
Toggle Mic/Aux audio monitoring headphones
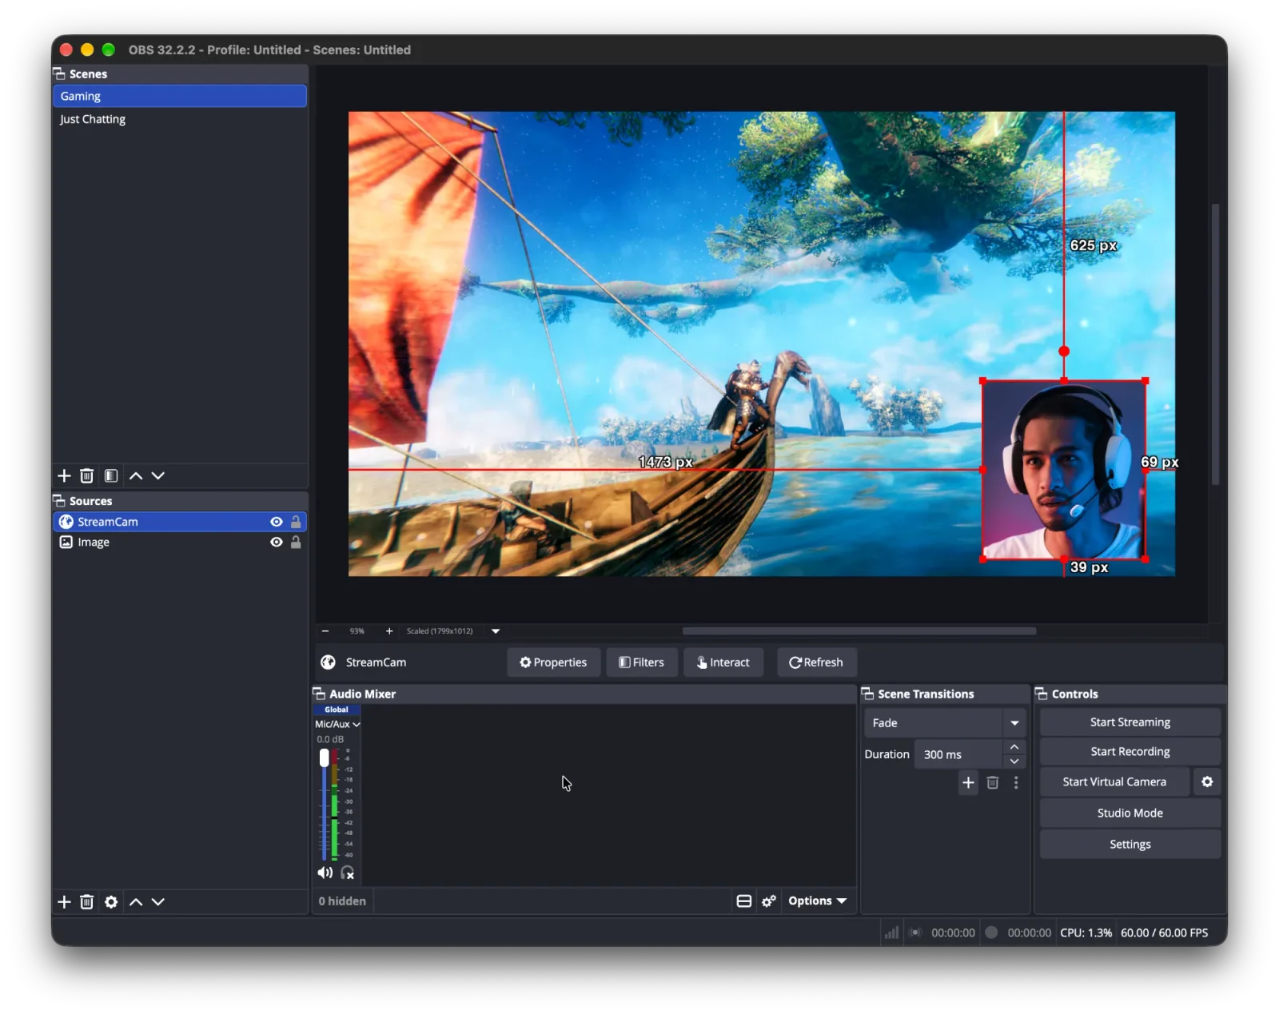point(348,873)
